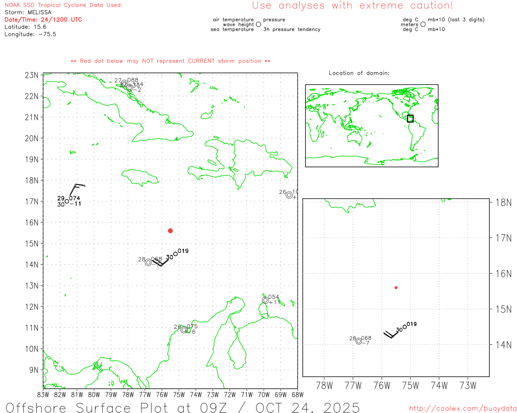
Task: Click the '23N' latitude label on the main map
Action: point(32,75)
